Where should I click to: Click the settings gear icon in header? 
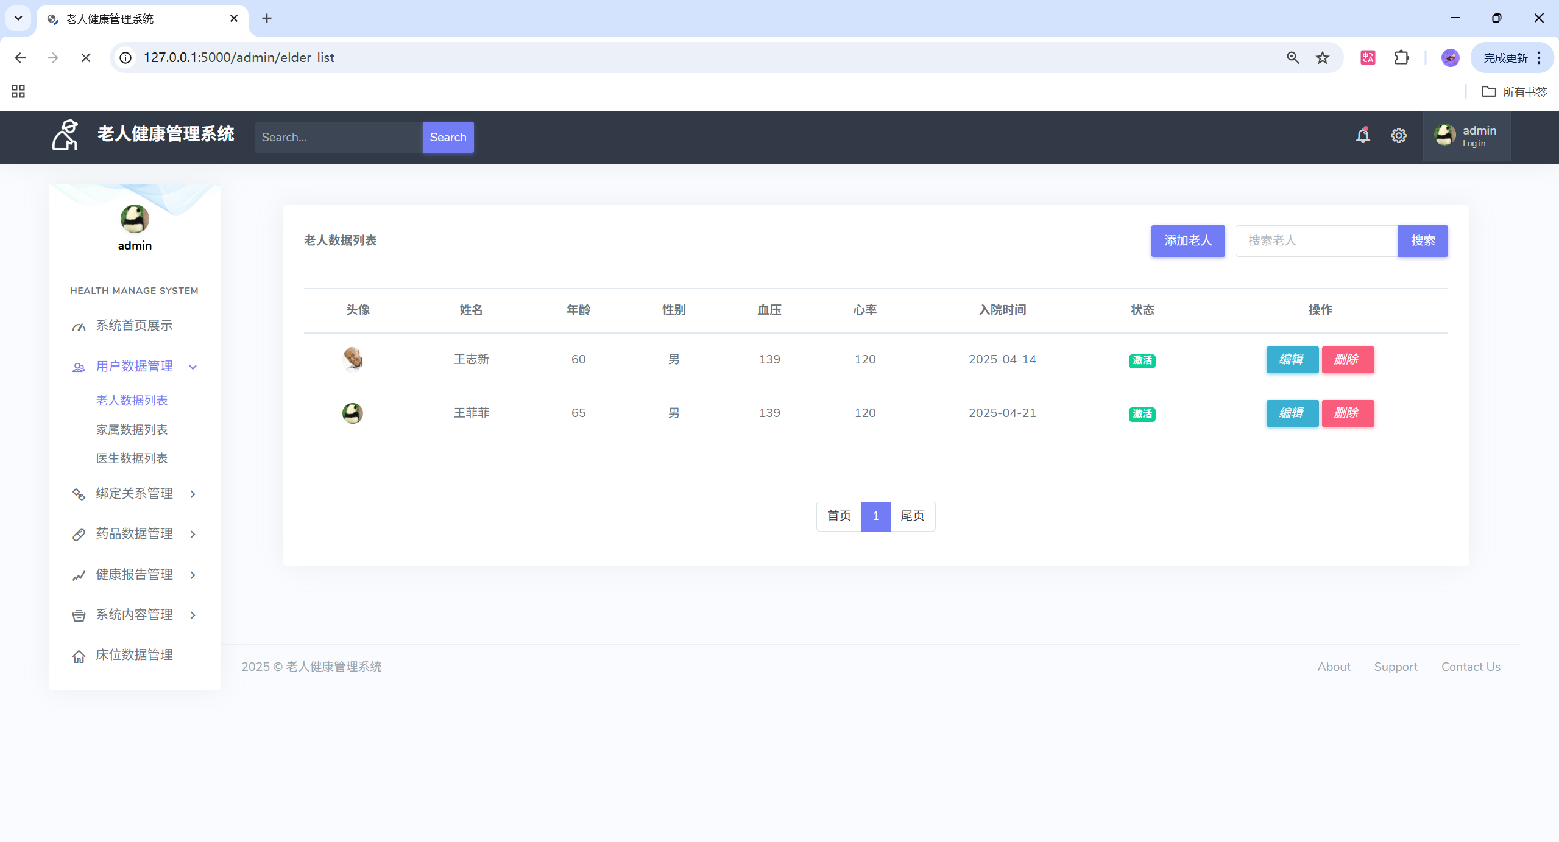click(x=1398, y=135)
